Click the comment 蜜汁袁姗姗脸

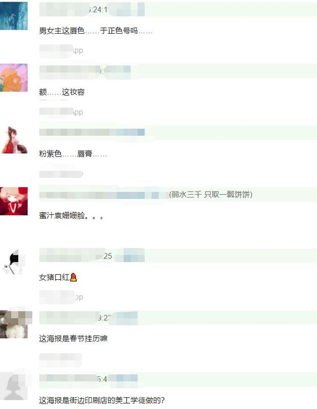(71, 215)
